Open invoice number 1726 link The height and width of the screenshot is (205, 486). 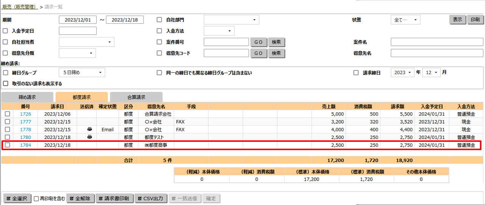click(25, 114)
